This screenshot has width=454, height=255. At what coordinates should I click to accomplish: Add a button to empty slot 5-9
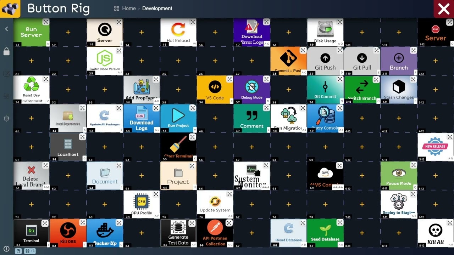coord(325,147)
